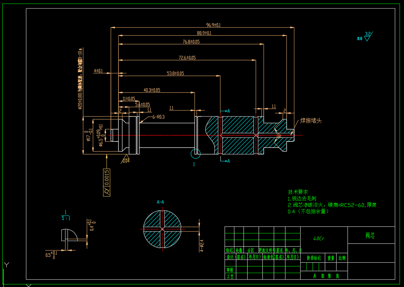Pick the 4±0.1 dimension text
Screen dimensions: 404x287
click(98, 70)
